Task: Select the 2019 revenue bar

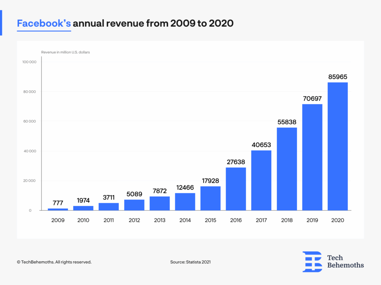Action: click(x=312, y=157)
